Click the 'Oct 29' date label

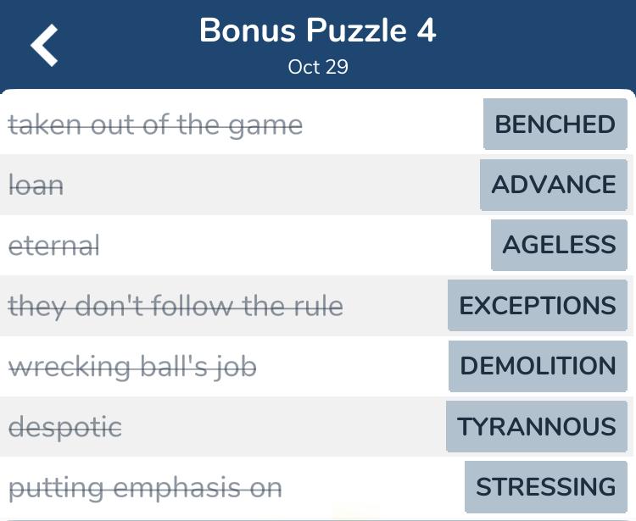318,67
